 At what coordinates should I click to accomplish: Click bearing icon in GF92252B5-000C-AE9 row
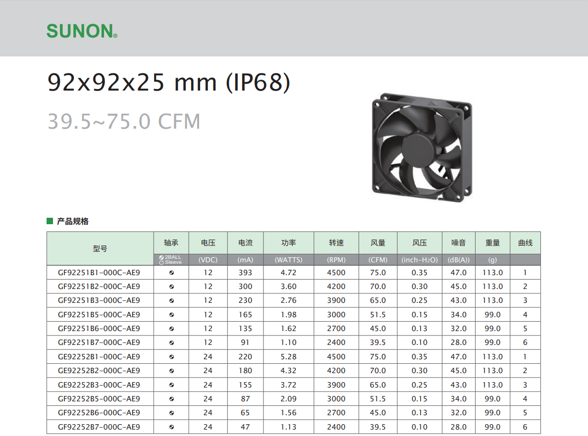pyautogui.click(x=171, y=399)
